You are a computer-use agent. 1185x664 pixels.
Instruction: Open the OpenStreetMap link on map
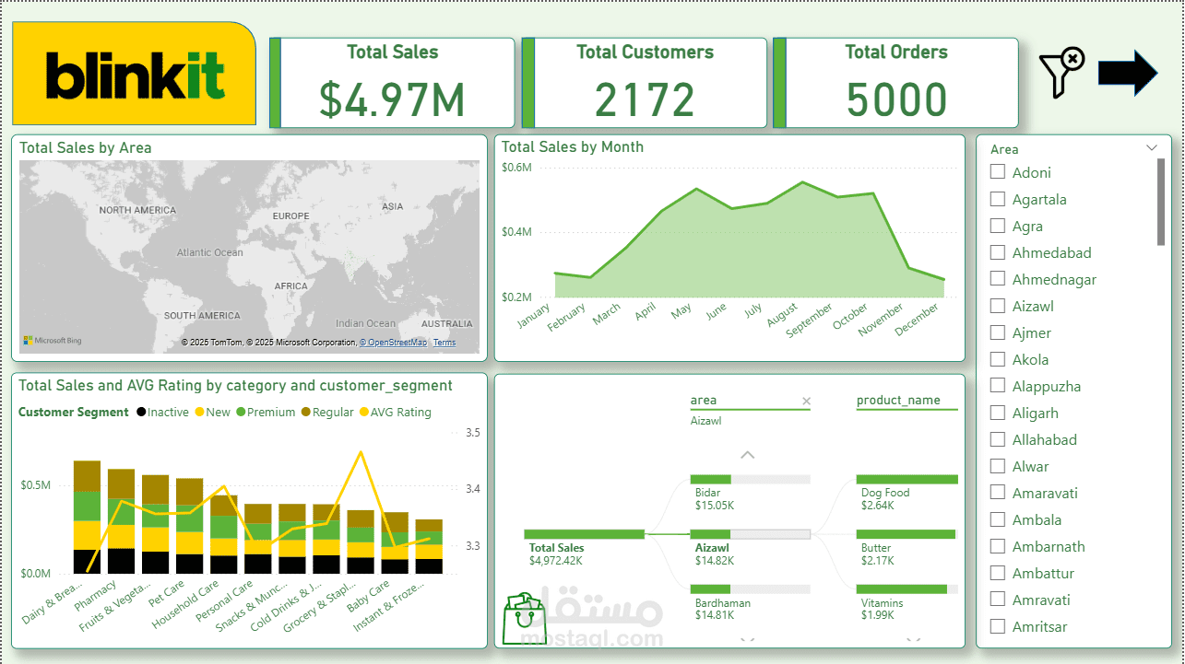click(394, 343)
